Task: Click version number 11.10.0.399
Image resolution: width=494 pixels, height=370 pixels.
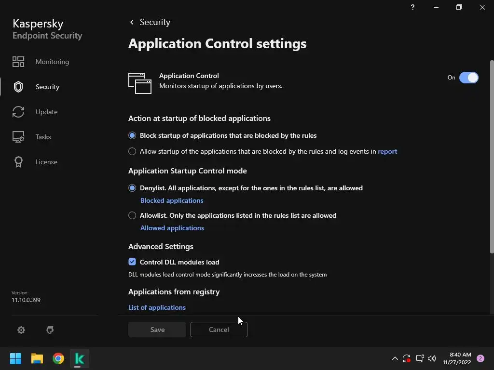Action: (x=26, y=300)
